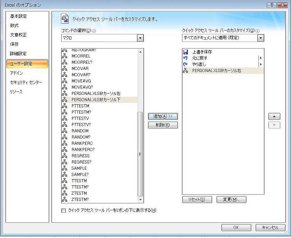Click the save icon beside 上書き保存
Image resolution: width=291 pixels, height=238 pixels.
point(185,52)
